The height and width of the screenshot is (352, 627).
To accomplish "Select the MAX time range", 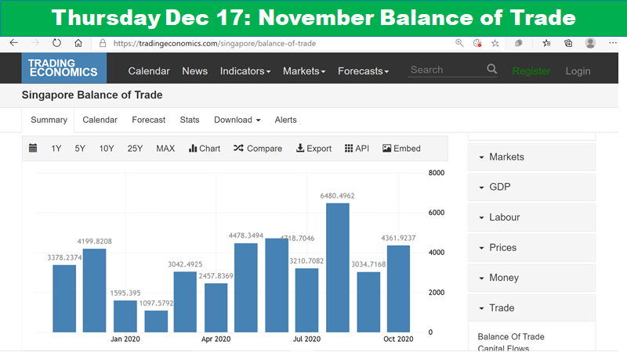I will tap(165, 149).
